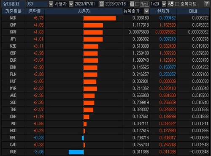This screenshot has height=156, width=211.
Task: Select the EUR currency row
Action: tap(105, 60)
